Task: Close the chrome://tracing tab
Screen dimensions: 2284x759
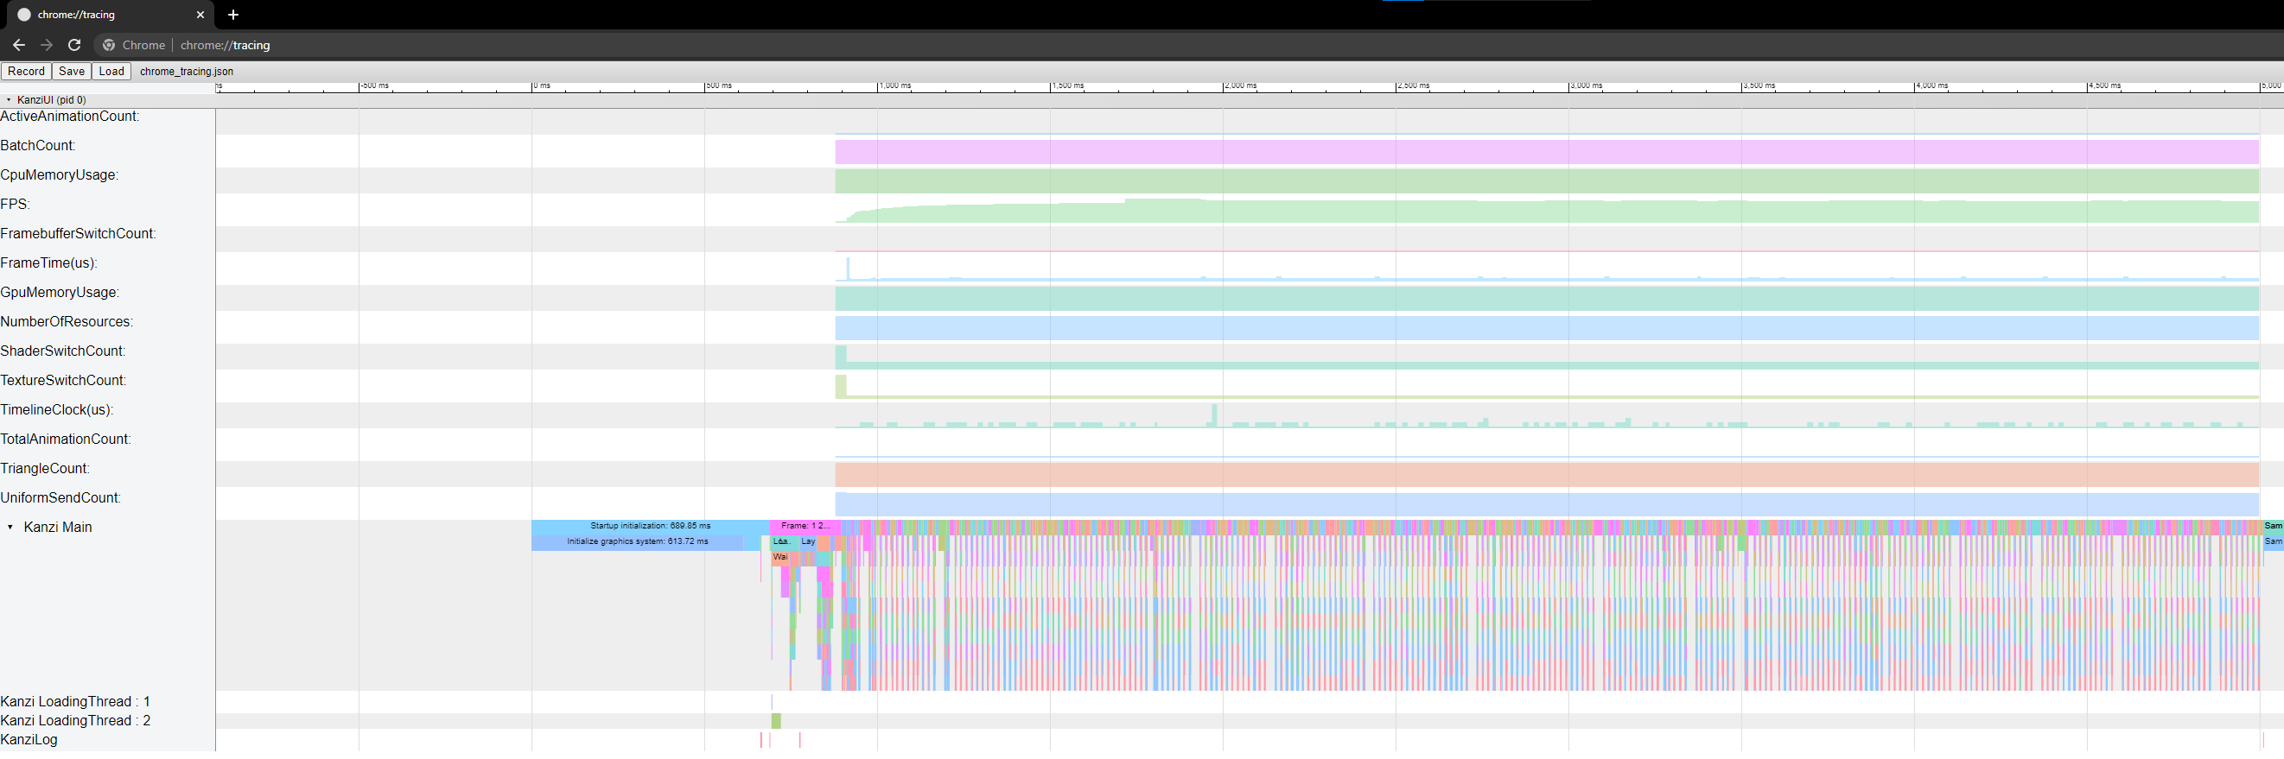Action: pos(200,15)
